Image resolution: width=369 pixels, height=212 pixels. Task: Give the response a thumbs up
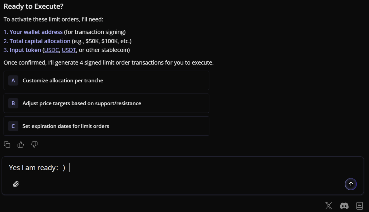(21, 145)
